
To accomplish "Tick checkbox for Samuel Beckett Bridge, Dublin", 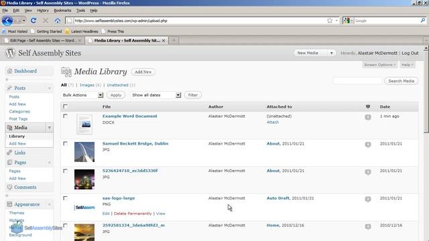I will (65, 143).
